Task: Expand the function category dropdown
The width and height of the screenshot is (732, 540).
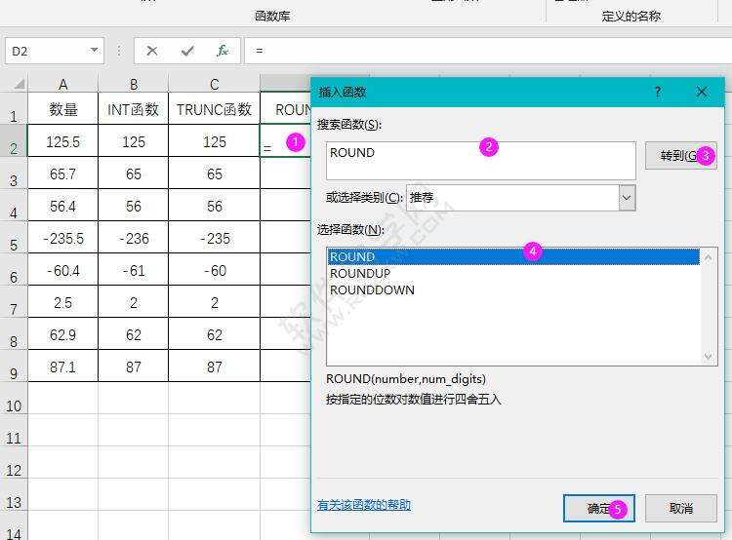Action: [627, 197]
